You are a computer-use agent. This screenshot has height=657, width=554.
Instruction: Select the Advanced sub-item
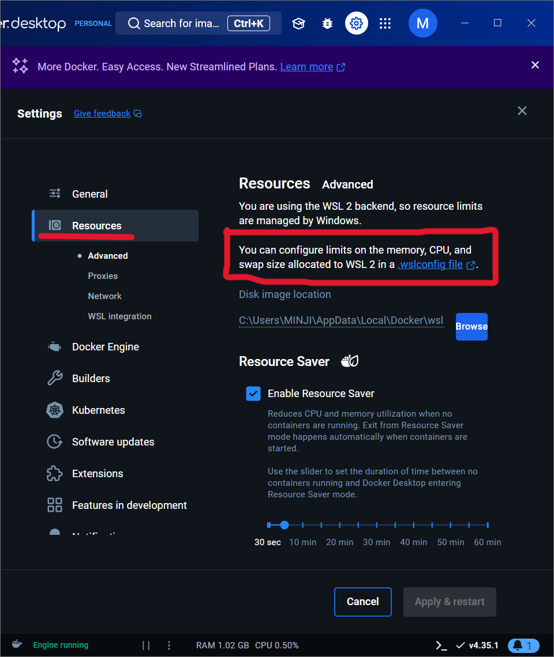click(108, 255)
